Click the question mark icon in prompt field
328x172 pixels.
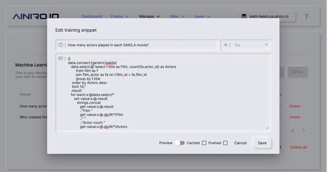pos(61,45)
